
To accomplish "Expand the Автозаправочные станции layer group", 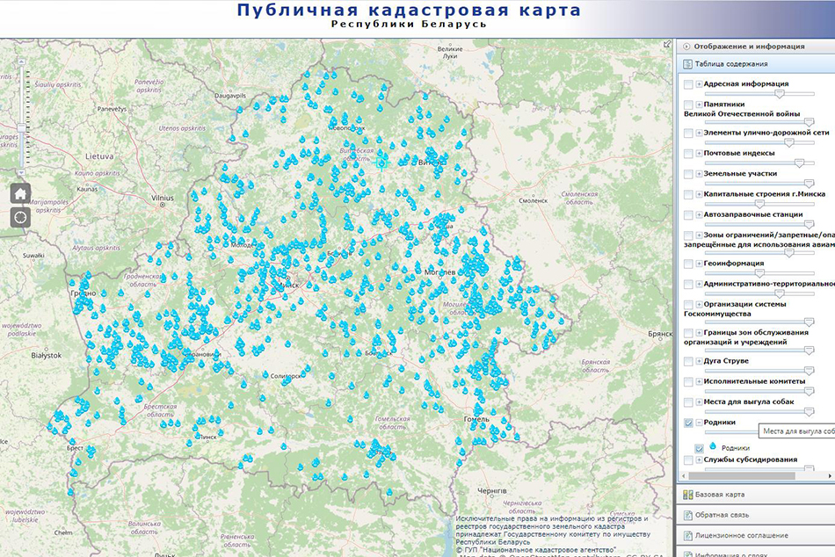I will click(699, 214).
